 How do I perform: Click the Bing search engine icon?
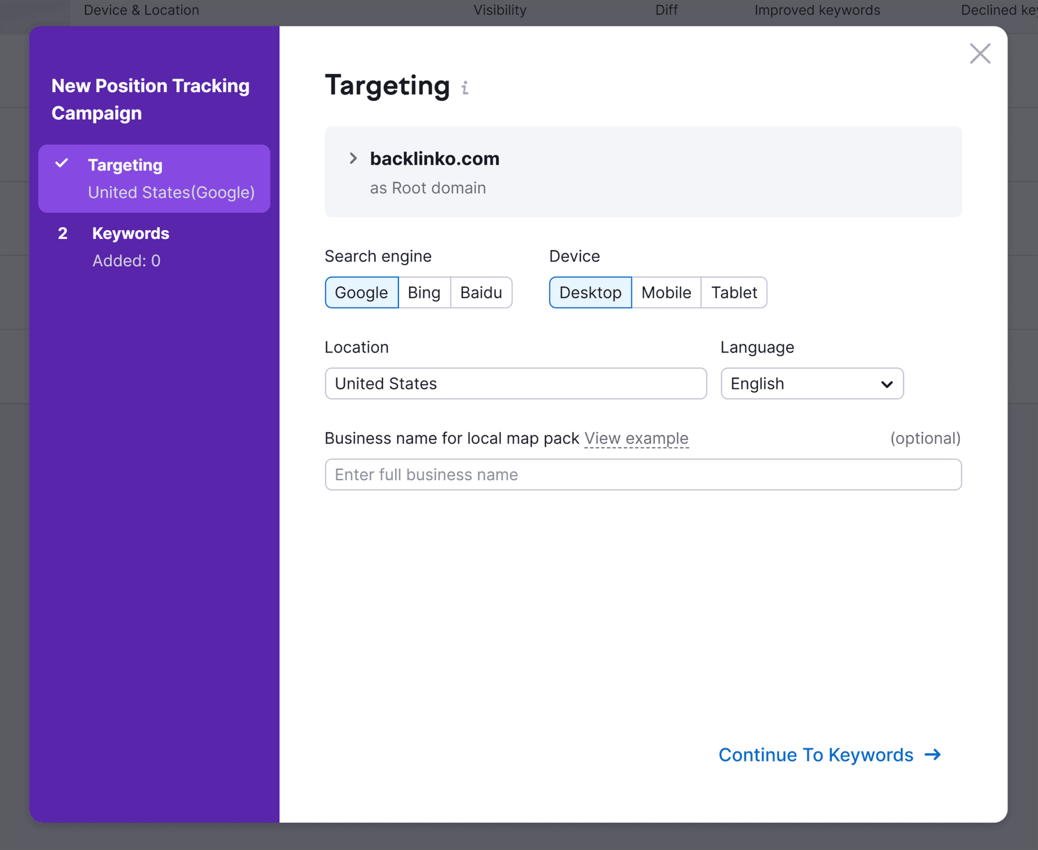[x=425, y=292]
